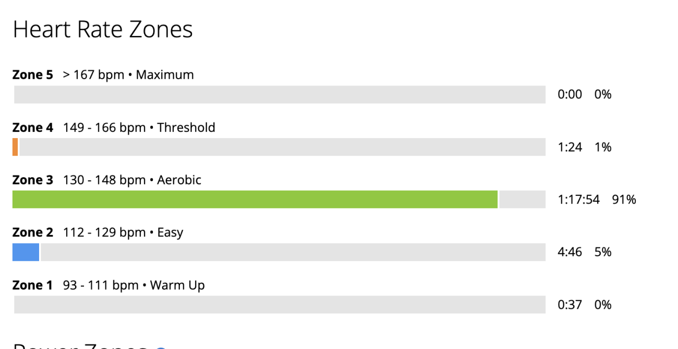Click the 0:37 time for Zone 1
This screenshot has height=349, width=678.
coord(570,305)
